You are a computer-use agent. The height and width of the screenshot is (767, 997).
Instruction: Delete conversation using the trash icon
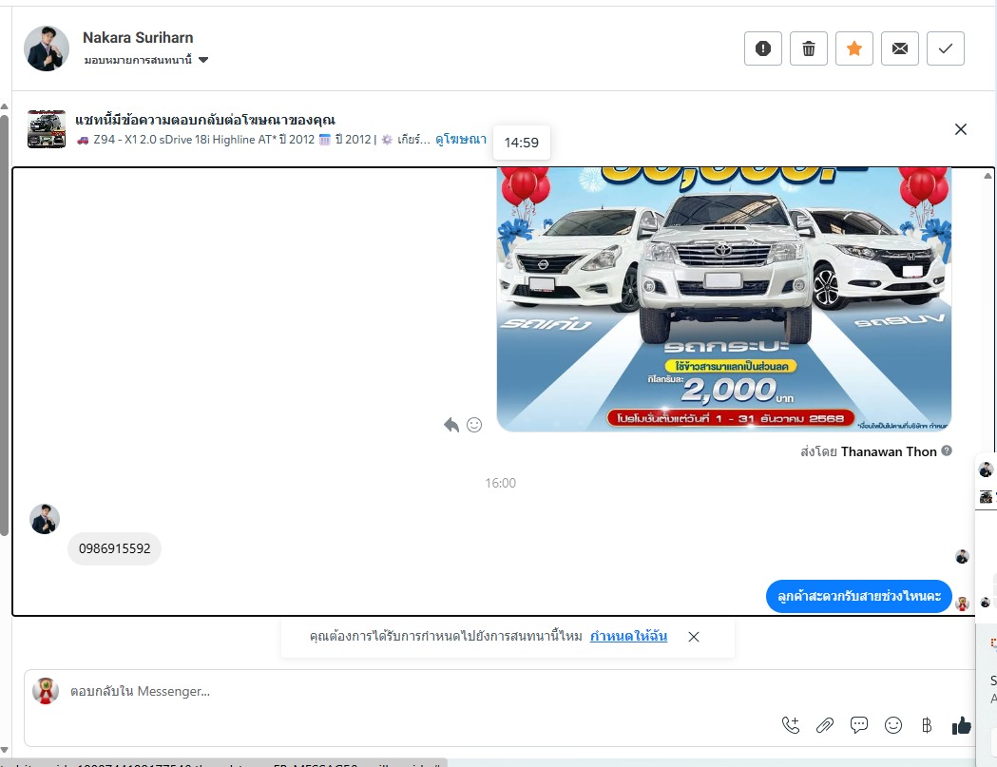(x=809, y=48)
